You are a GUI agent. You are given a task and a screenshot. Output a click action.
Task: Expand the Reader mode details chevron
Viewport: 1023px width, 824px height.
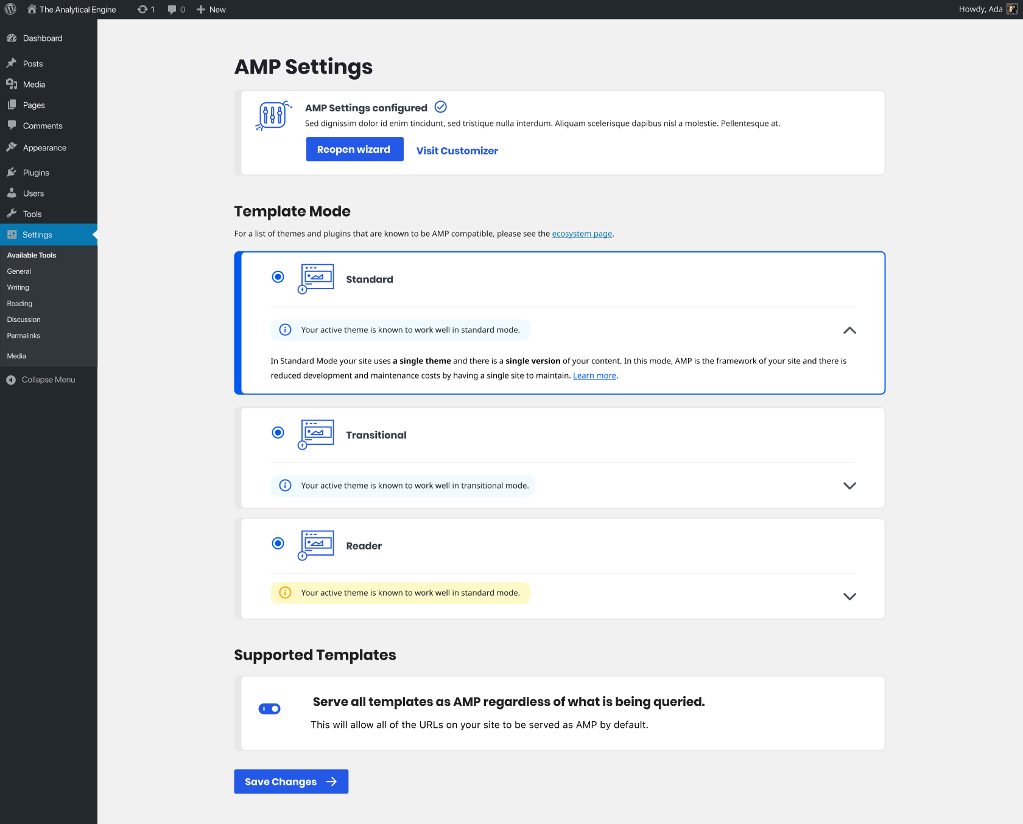[850, 596]
